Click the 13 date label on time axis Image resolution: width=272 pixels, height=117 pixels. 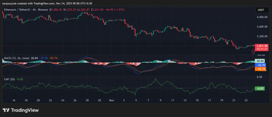click(x=185, y=100)
